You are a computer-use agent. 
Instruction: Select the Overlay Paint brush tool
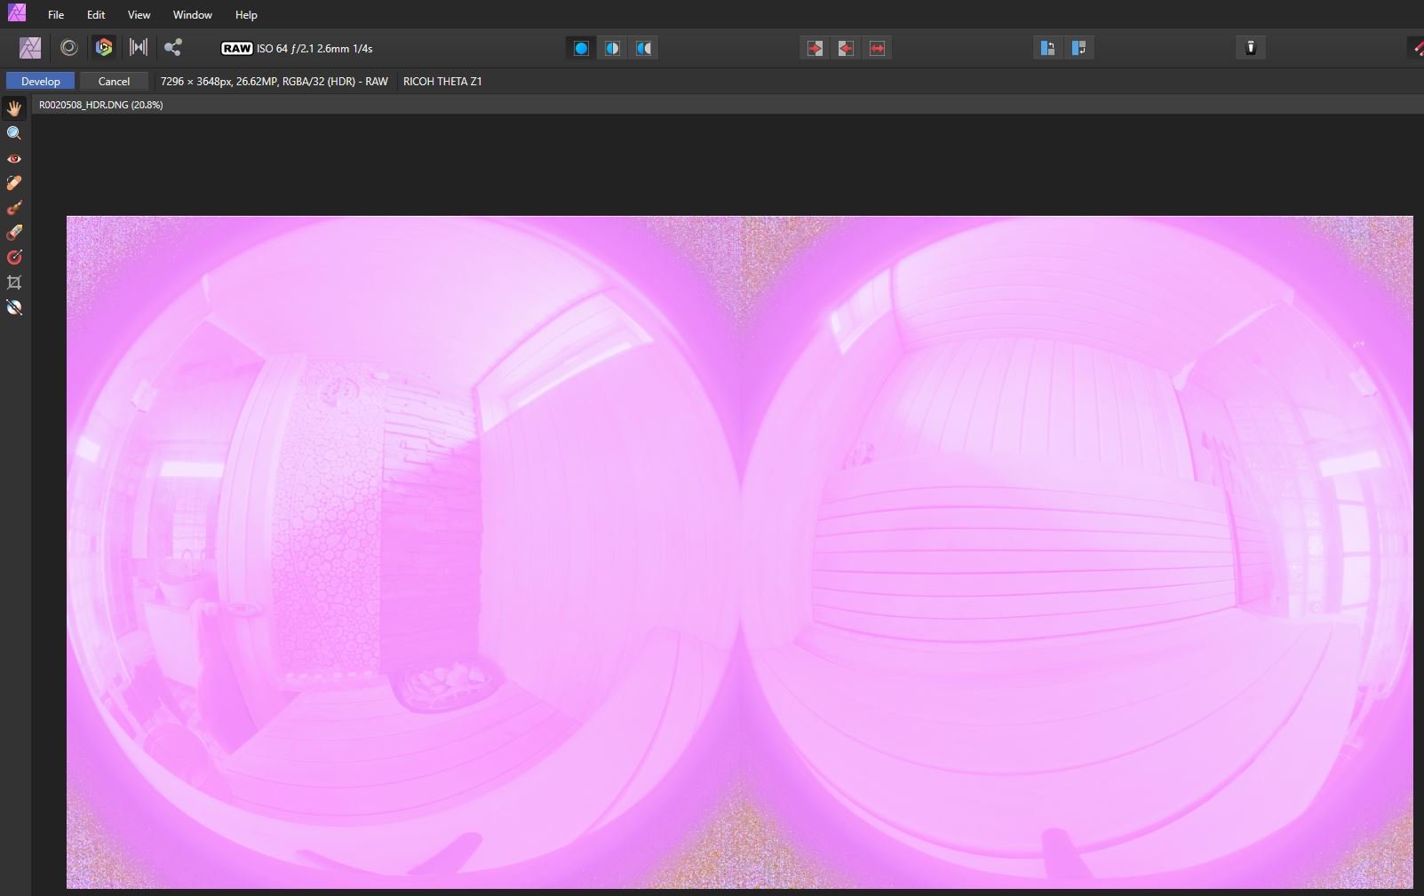[x=14, y=208]
